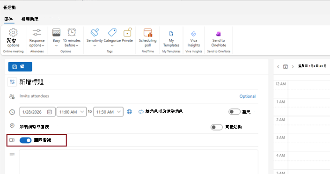Click the attendees people icon

point(12,96)
